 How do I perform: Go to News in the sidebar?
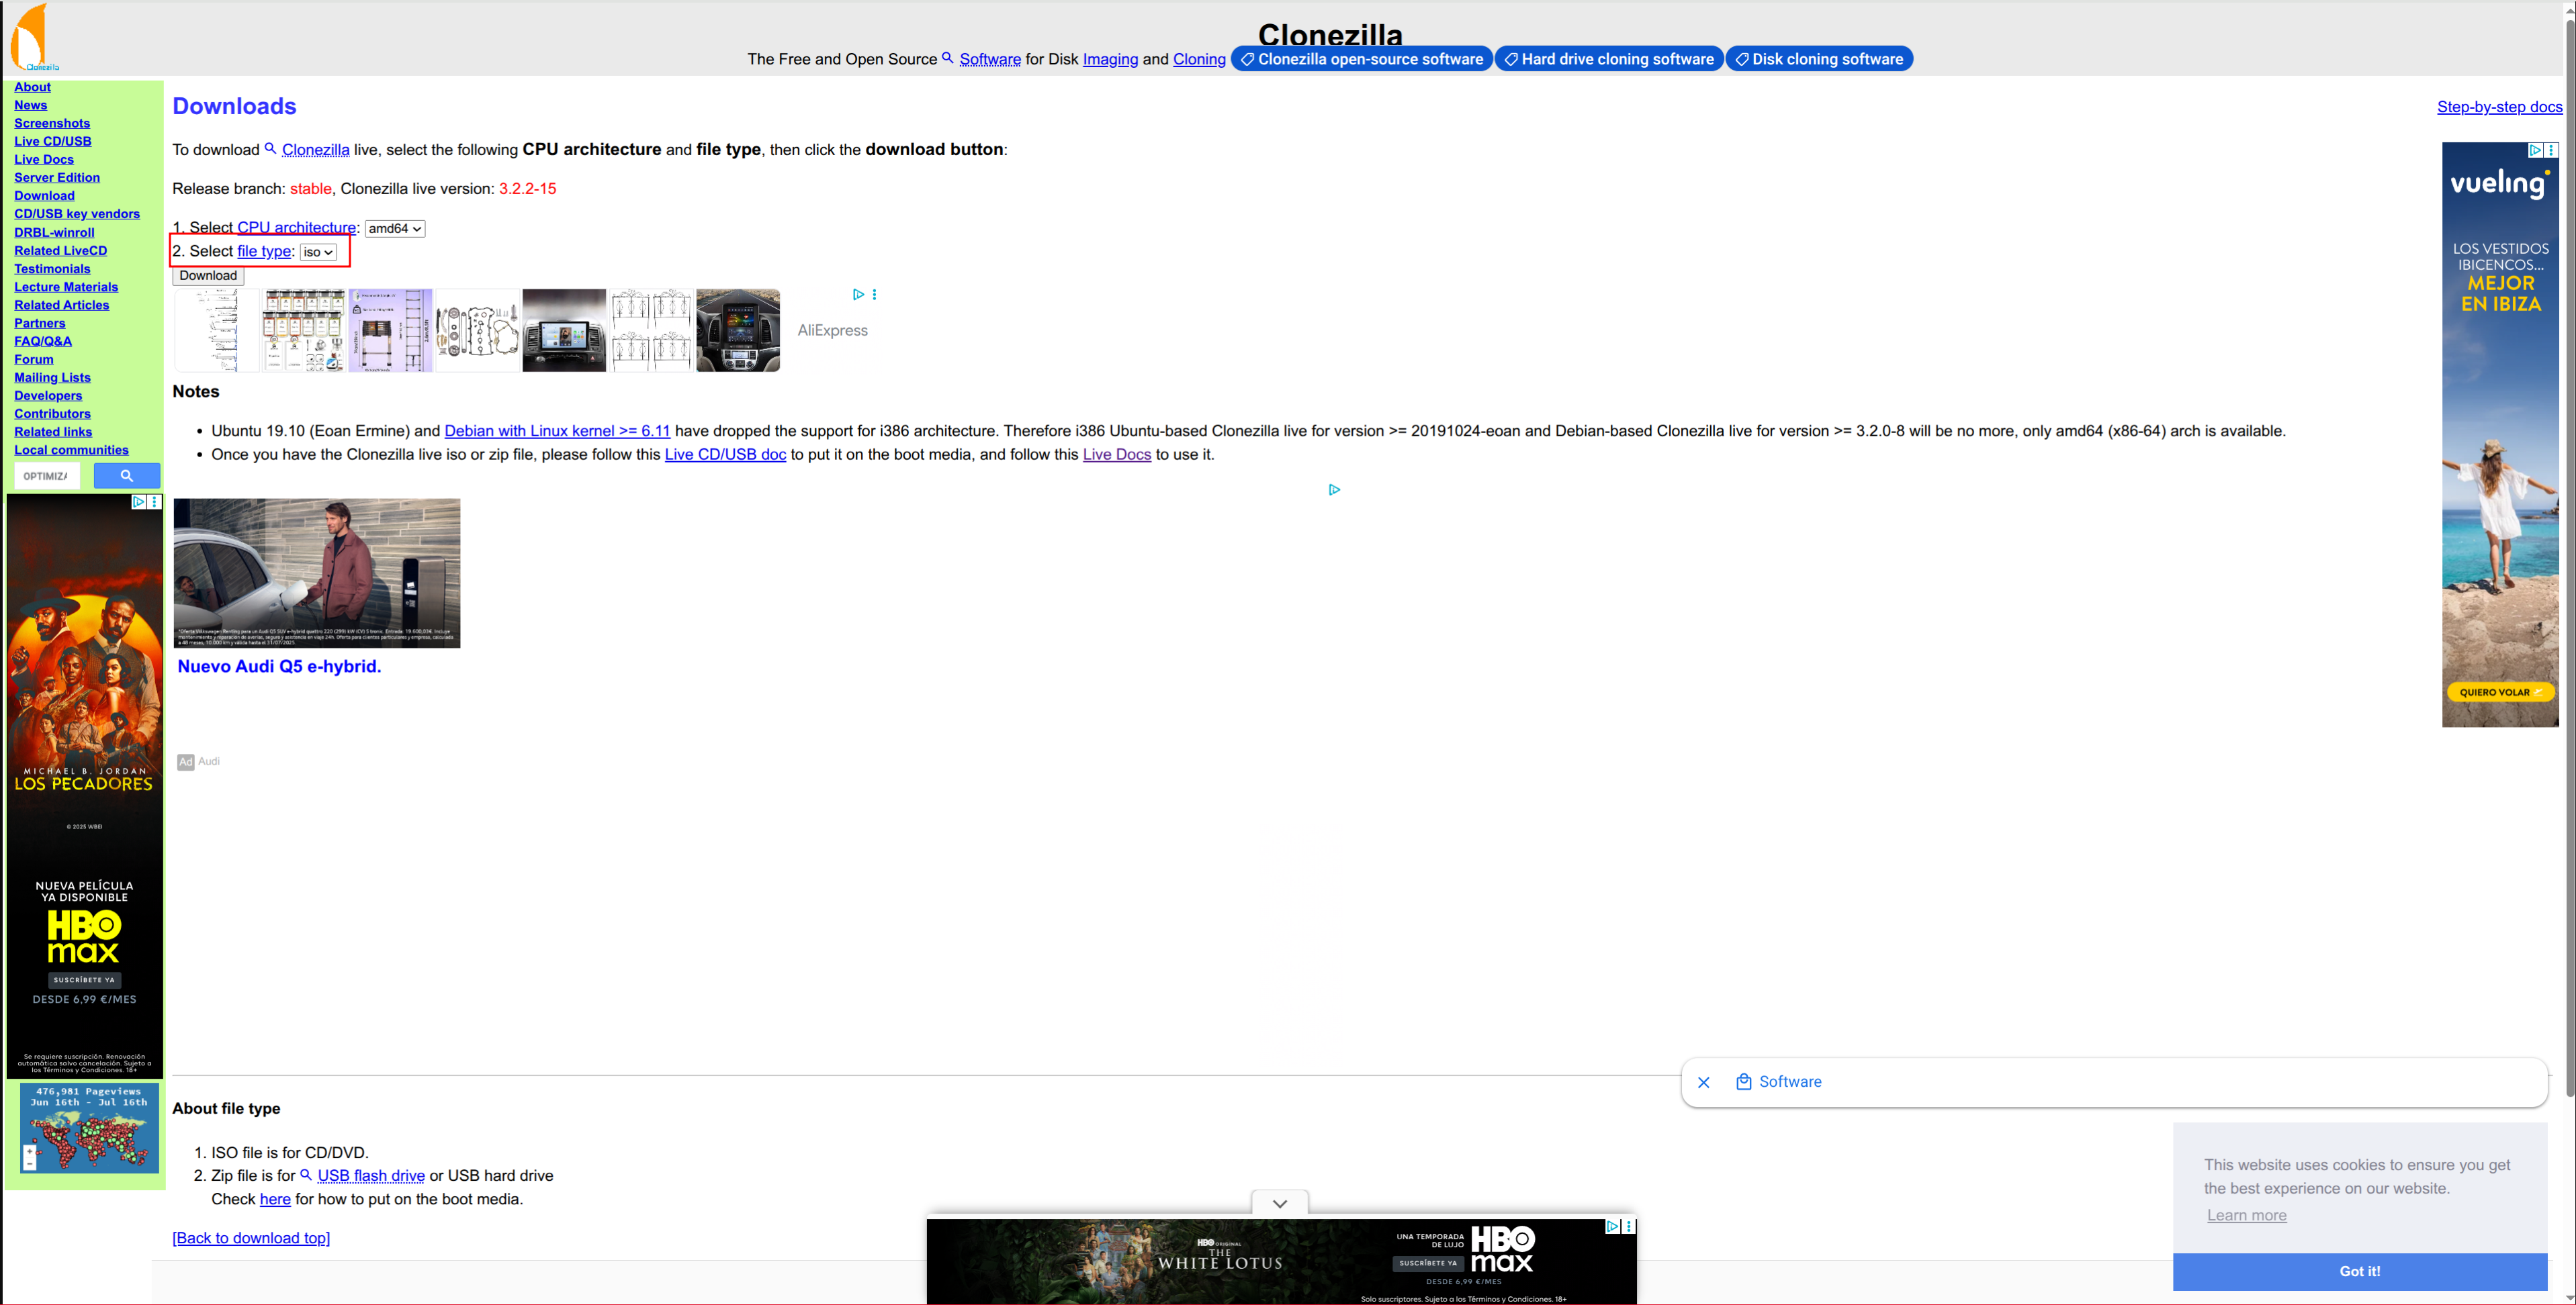click(30, 105)
